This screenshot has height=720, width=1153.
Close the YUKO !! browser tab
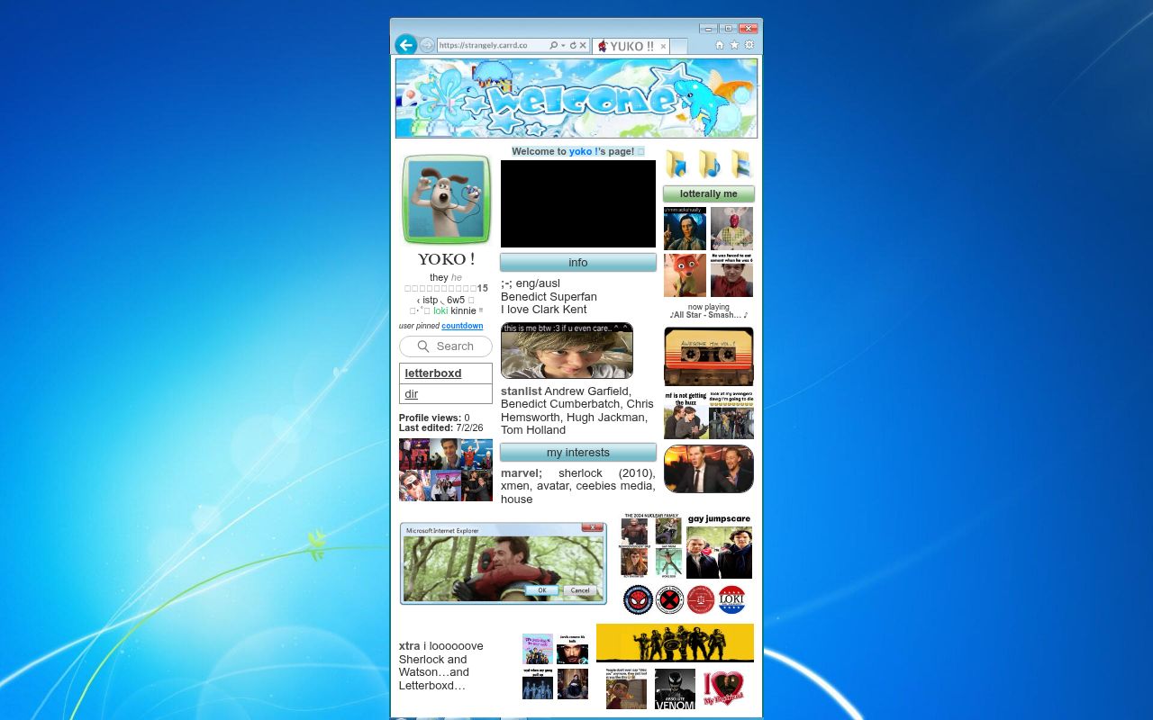pyautogui.click(x=664, y=46)
